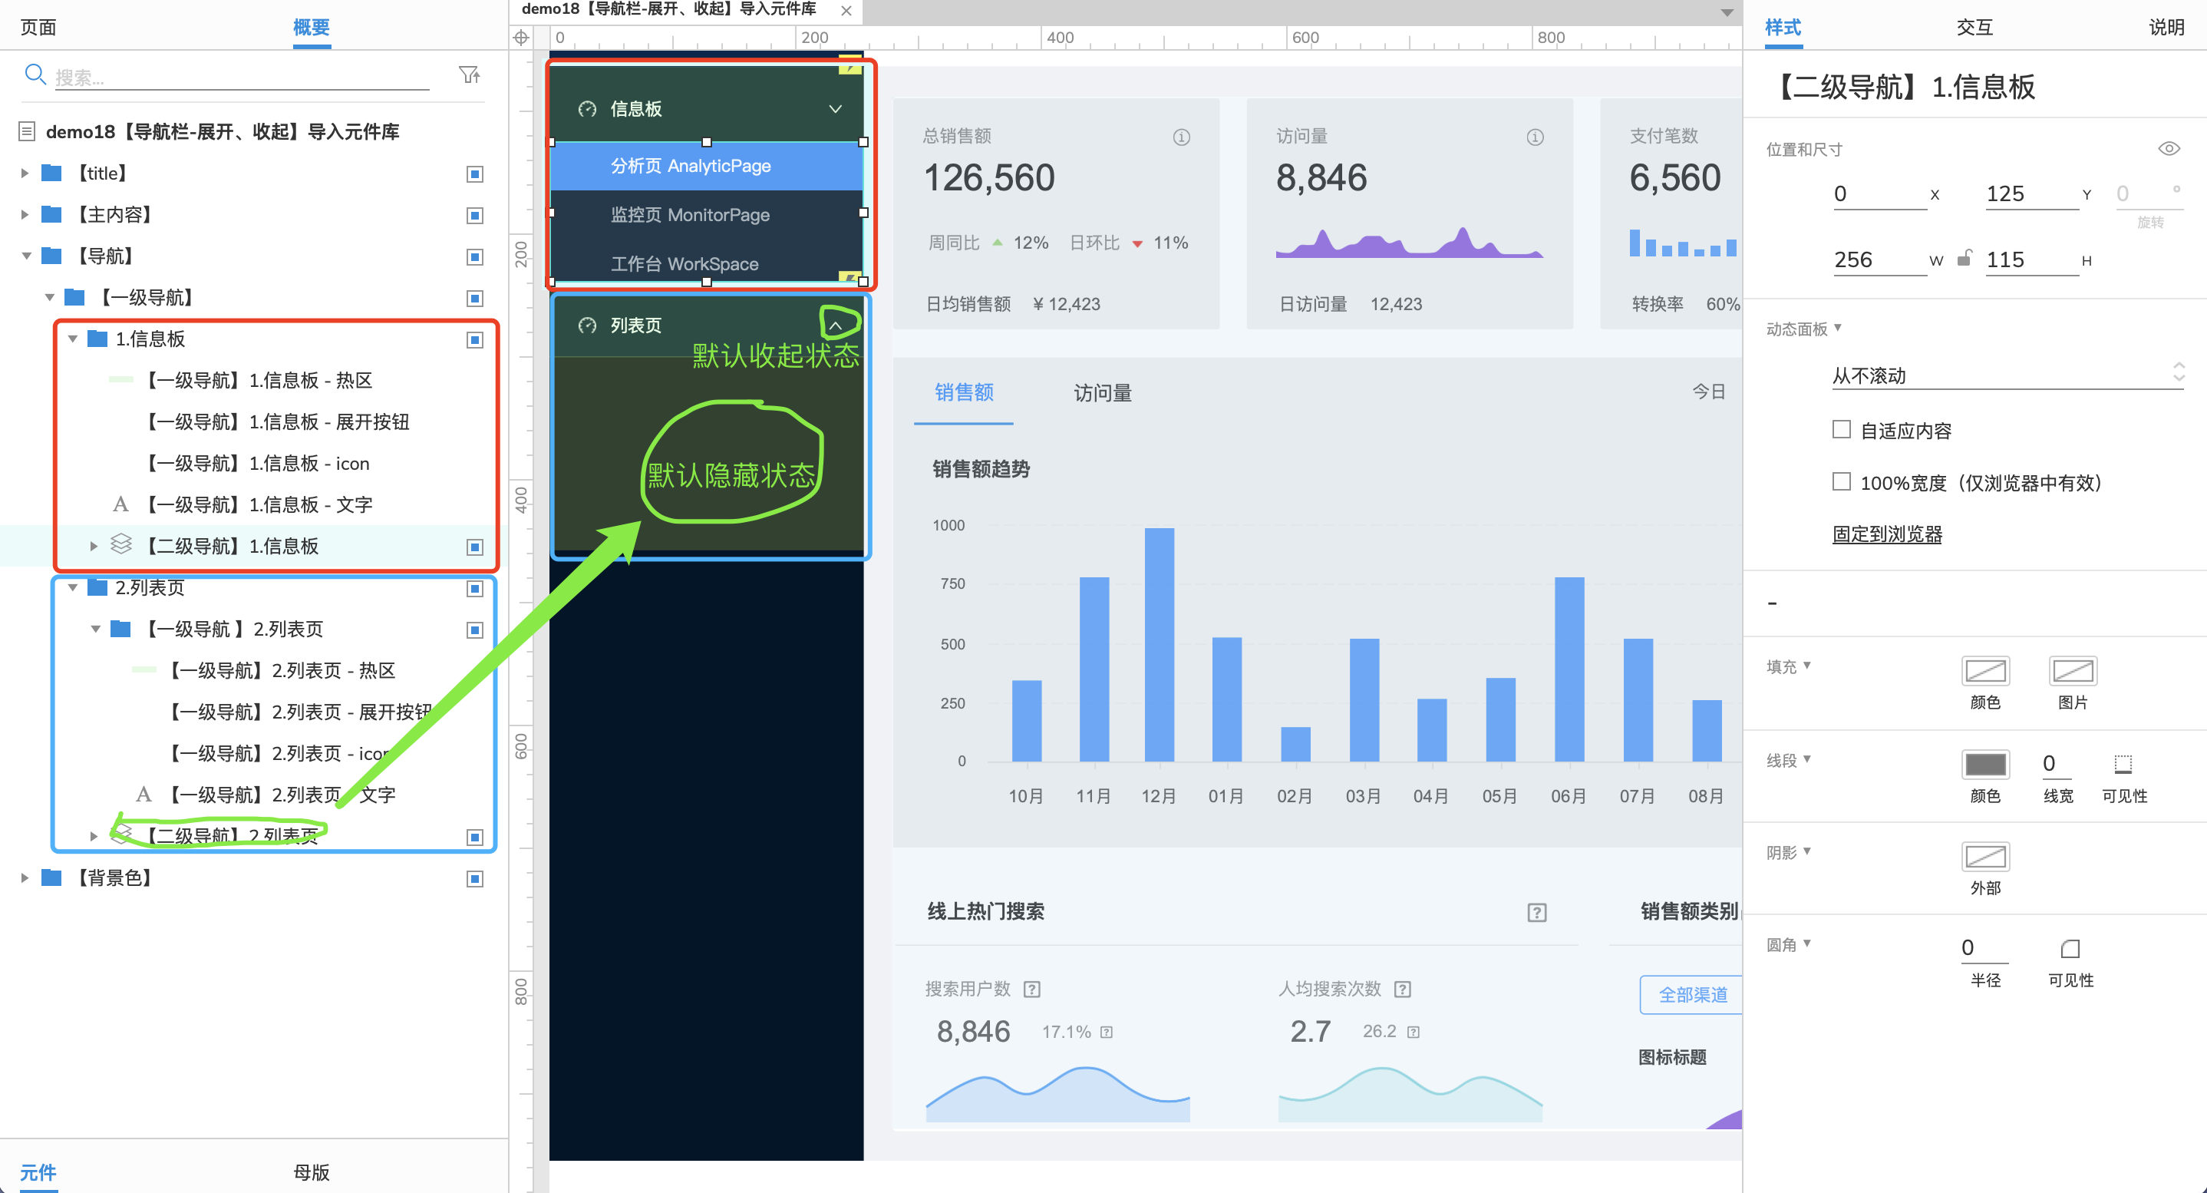Expand the 【二级导航】1.信息板 dynamic panel

click(x=94, y=546)
